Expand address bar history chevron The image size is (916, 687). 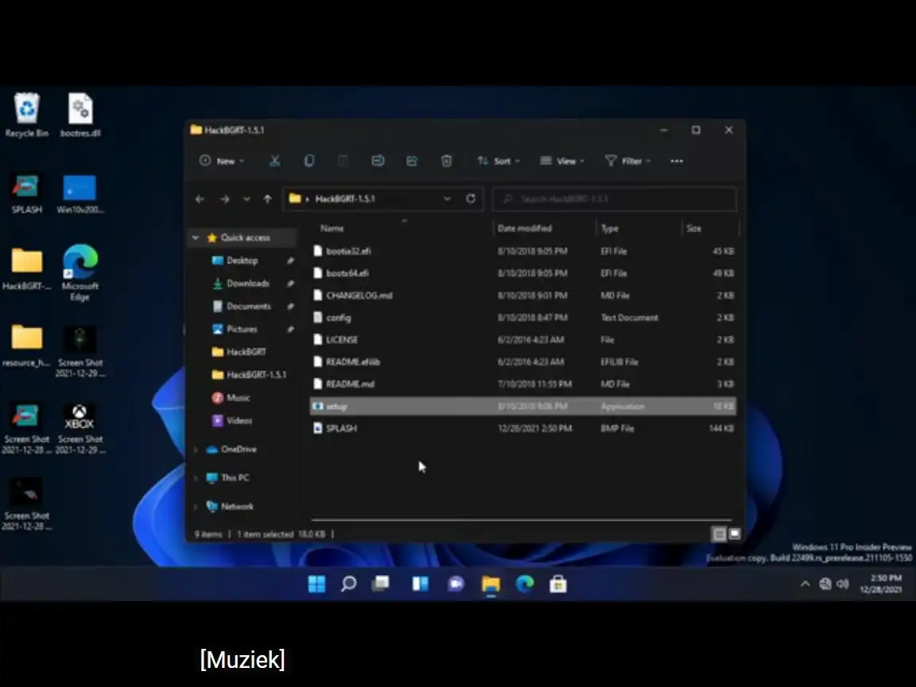447,199
